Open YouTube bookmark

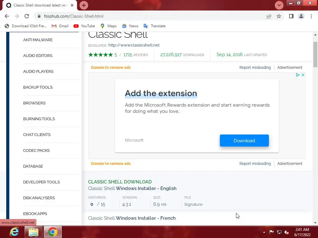point(84,26)
